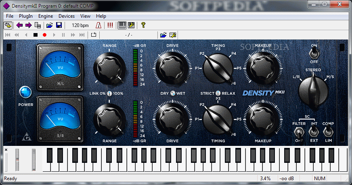Click the lower DRIVE knob

(x=172, y=120)
